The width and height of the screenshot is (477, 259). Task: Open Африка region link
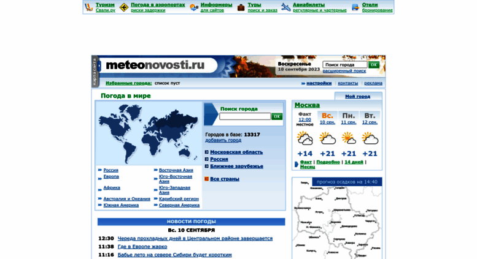(x=112, y=188)
